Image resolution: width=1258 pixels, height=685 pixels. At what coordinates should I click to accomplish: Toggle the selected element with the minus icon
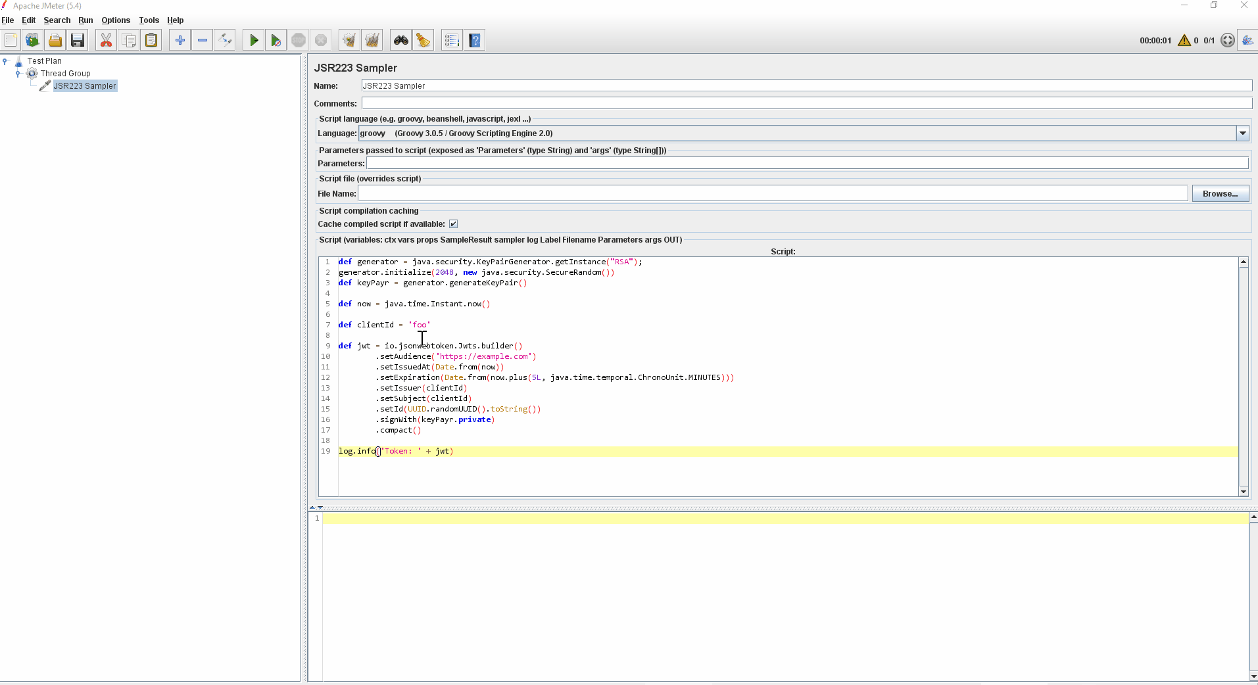click(202, 39)
